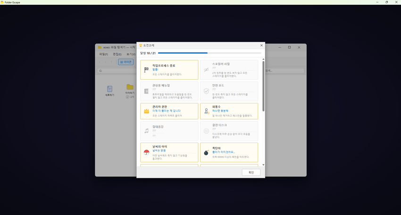Close the explorer window behind the dialog
The image size is (401, 215).
click(299, 47)
